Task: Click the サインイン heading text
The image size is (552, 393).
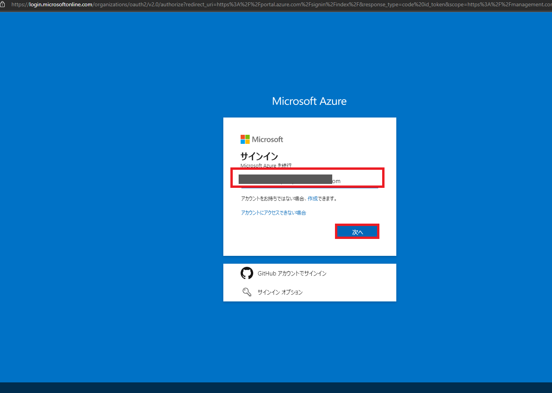Action: click(259, 156)
